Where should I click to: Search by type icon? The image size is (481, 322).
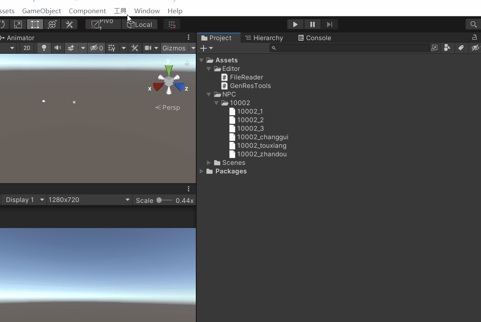447,48
